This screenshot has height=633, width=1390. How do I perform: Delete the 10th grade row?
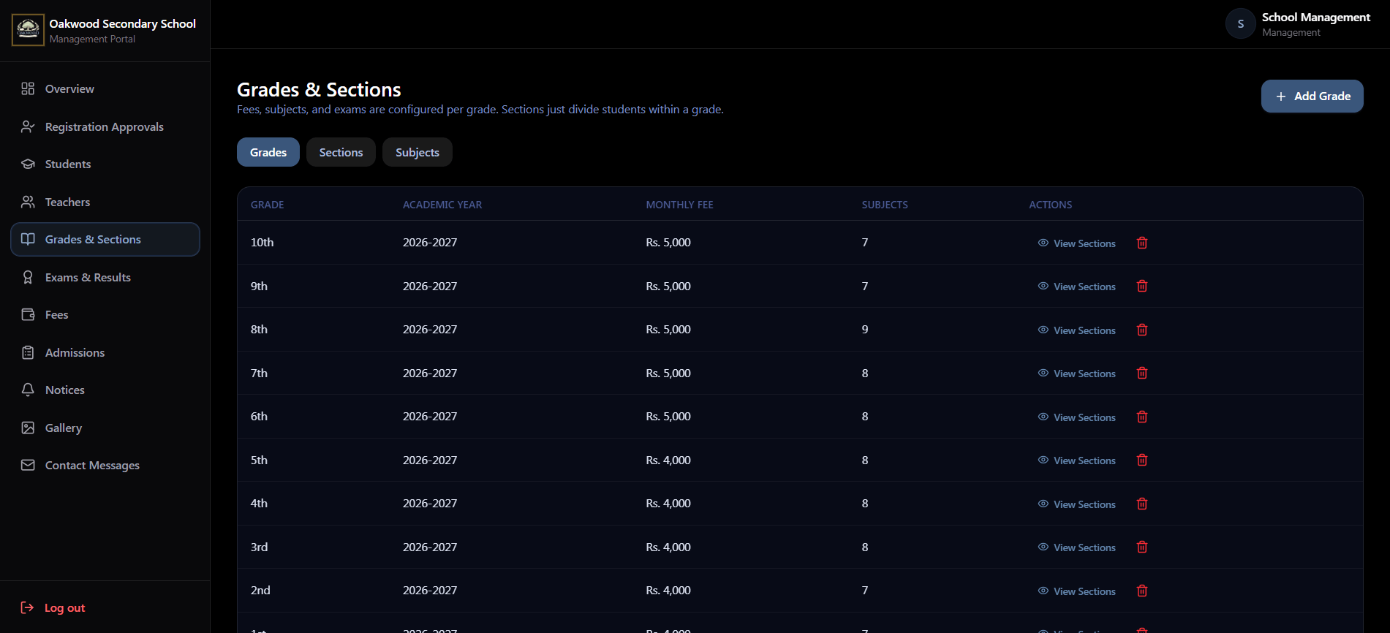(1142, 243)
